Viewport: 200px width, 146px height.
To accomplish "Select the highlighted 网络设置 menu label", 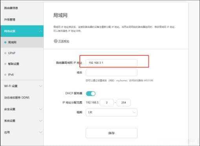I will click(10, 31).
